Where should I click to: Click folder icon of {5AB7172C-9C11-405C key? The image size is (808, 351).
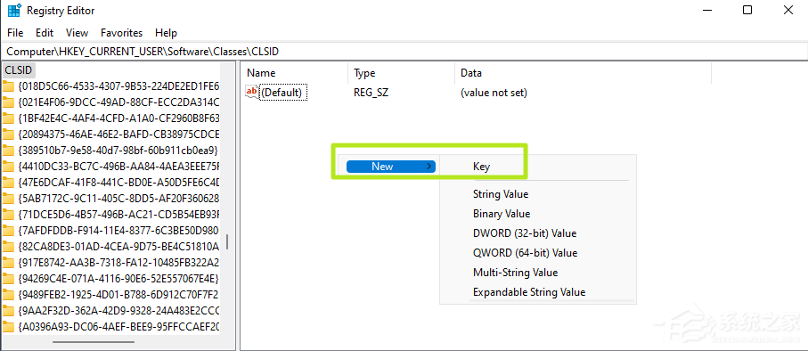pyautogui.click(x=8, y=199)
